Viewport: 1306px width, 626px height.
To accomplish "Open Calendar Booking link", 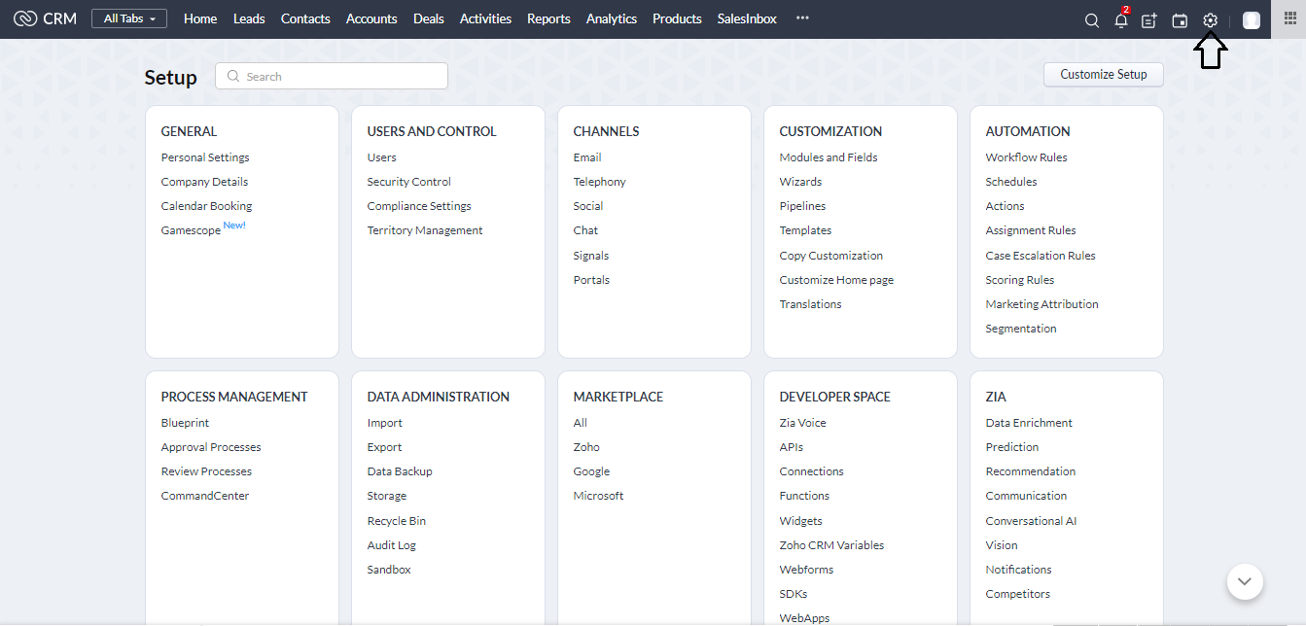I will (206, 206).
